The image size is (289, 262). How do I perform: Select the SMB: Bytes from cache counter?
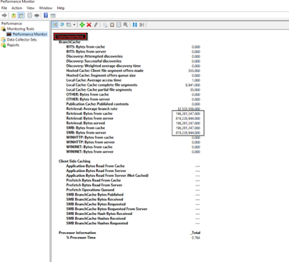point(85,128)
